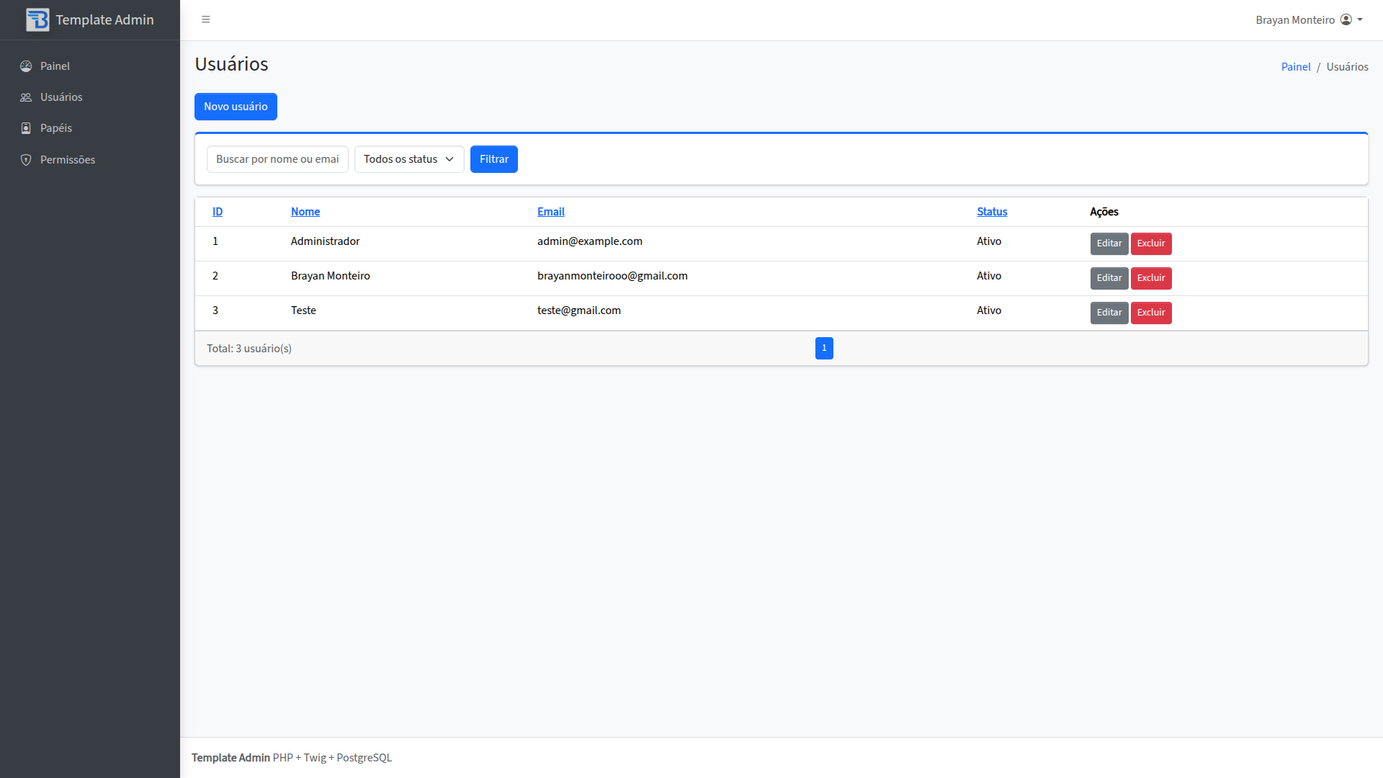Screen dimensions: 1383x778
Task: Expand the Brayan Monteiro account dropdown caret
Action: [1360, 19]
